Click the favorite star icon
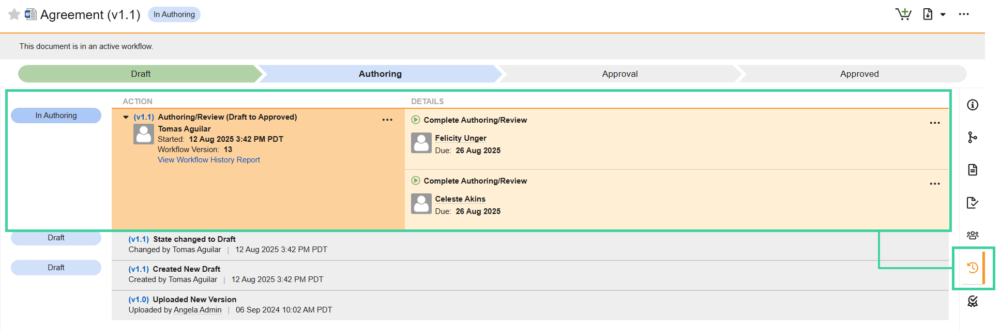The height and width of the screenshot is (330, 1001). click(x=14, y=14)
